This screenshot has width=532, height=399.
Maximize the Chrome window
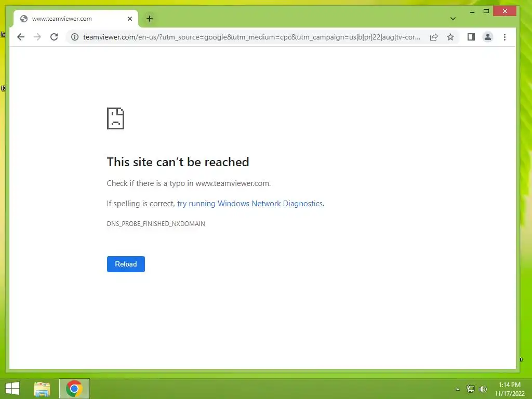pyautogui.click(x=486, y=11)
